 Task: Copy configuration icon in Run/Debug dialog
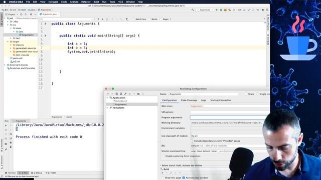tap(116, 94)
